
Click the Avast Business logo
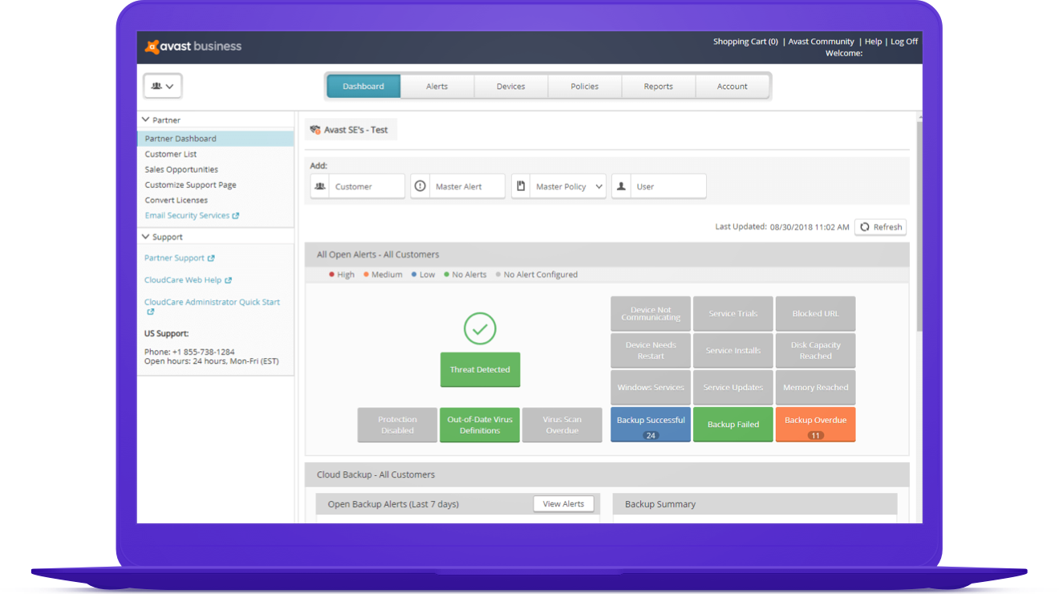pyautogui.click(x=193, y=47)
